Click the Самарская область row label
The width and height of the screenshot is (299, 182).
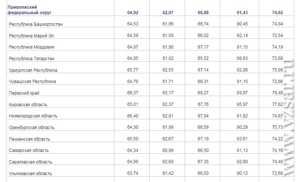pos(29,150)
